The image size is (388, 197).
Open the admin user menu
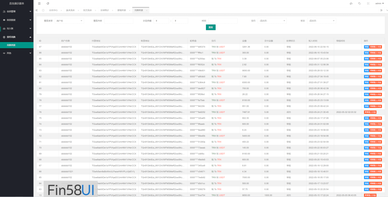[x=379, y=4]
